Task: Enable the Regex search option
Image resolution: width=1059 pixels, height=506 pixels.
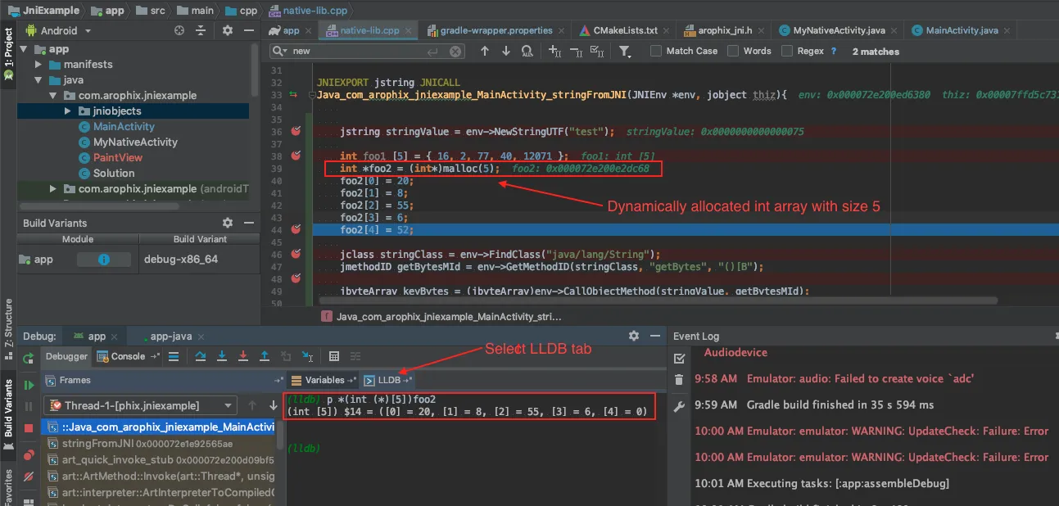Action: (x=787, y=51)
